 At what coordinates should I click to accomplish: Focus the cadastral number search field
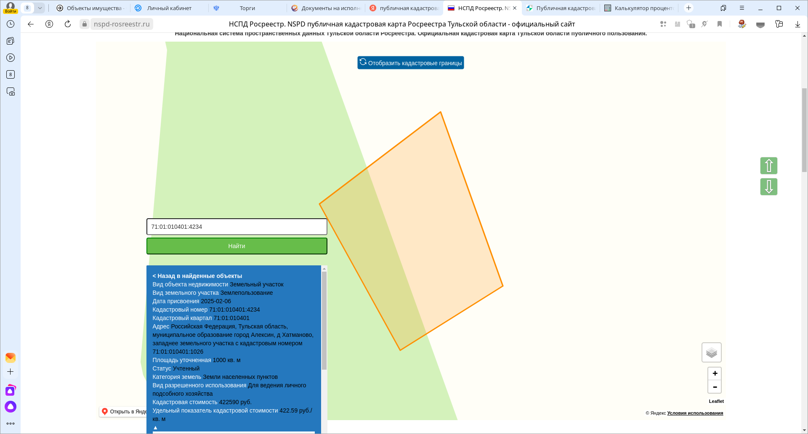coord(237,227)
